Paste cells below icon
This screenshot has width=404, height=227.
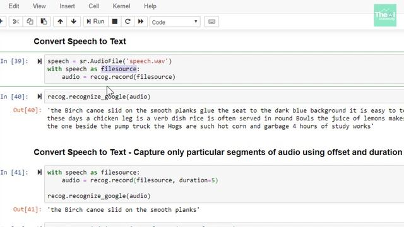coord(44,21)
